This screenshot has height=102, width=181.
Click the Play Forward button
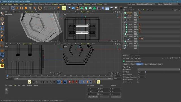(44, 82)
